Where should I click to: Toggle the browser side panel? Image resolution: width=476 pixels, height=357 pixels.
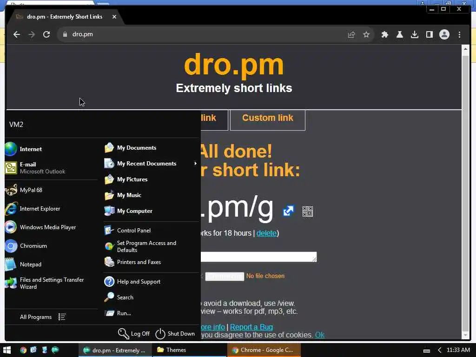[x=429, y=34]
